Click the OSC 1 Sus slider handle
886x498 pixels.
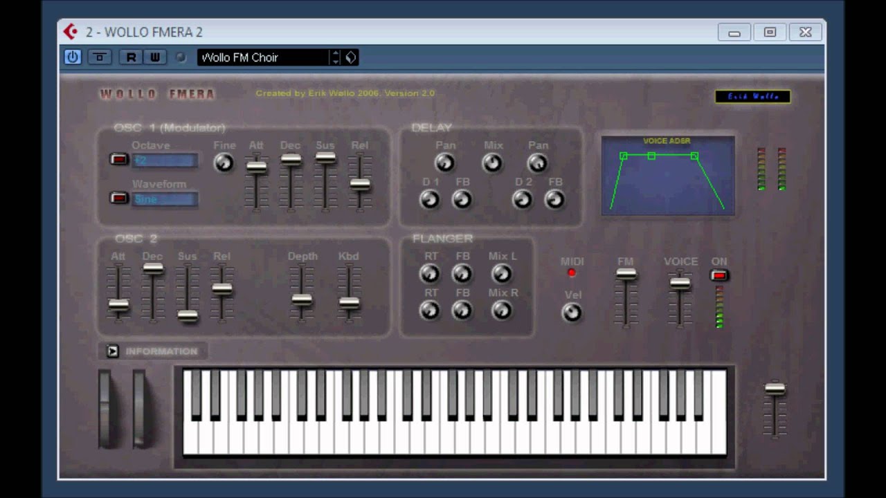click(325, 158)
